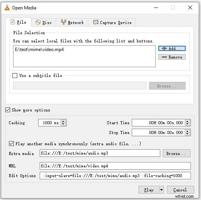Uncheck Show more options
Image resolution: width=201 pixels, height=200 pixels.
pos(8,110)
